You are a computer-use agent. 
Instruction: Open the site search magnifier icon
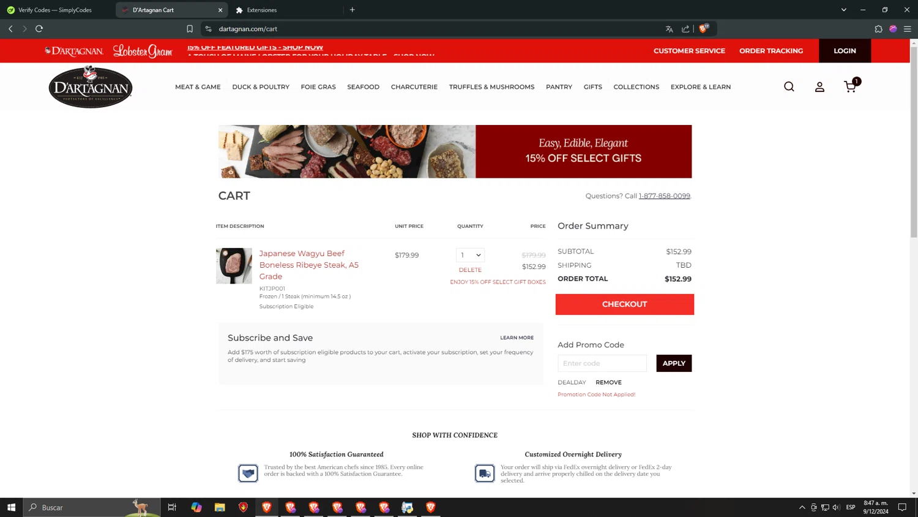pyautogui.click(x=789, y=87)
